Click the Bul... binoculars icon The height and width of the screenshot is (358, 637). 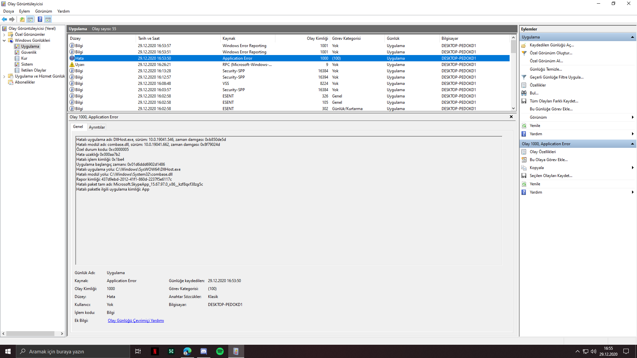(x=524, y=93)
